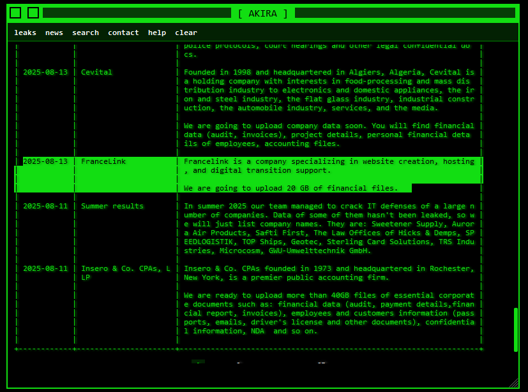Click the 2025-08-11 date beside Insero & Co.
The image size is (528, 392).
click(45, 268)
